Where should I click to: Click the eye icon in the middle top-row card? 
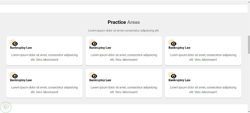click(x=94, y=44)
